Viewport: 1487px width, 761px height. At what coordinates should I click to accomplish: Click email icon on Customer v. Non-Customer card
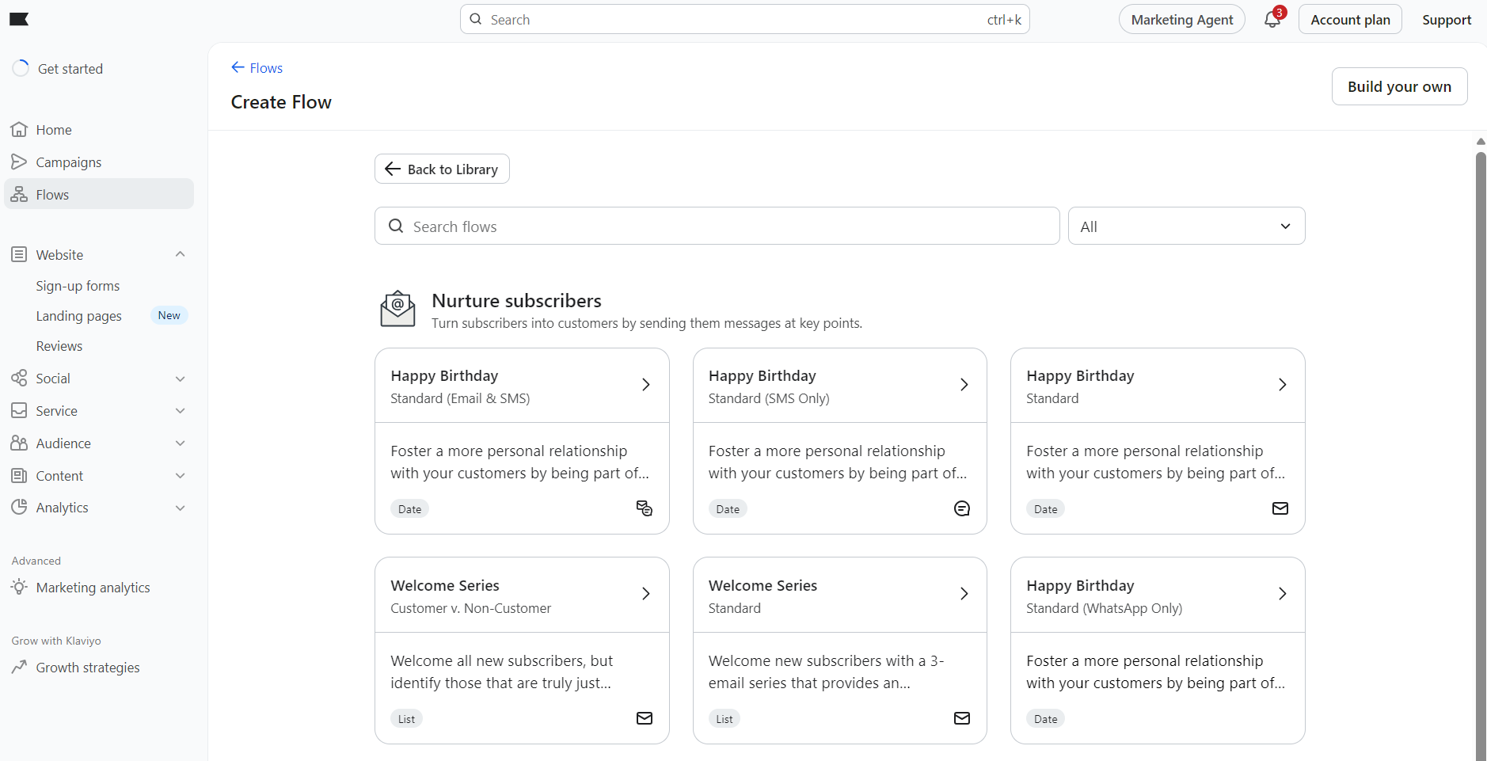click(x=645, y=718)
